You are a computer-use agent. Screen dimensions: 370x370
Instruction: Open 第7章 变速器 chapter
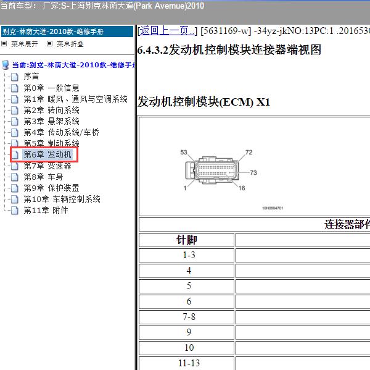[47, 166]
